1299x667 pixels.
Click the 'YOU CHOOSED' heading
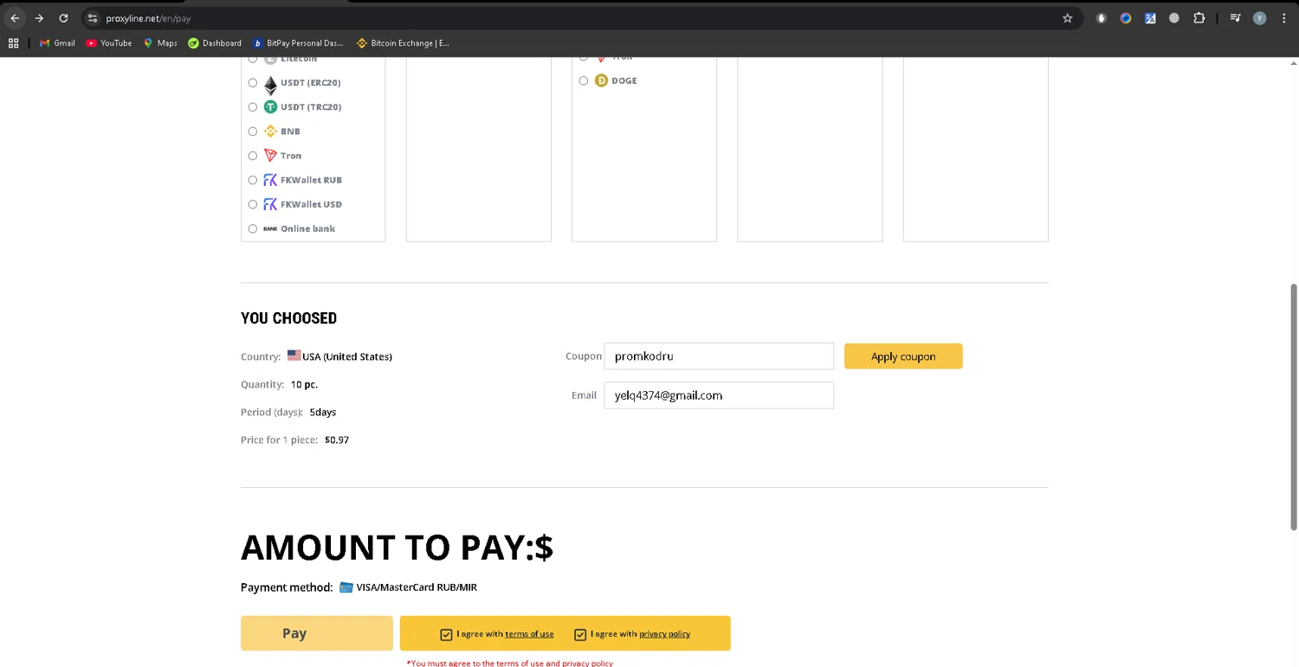pyautogui.click(x=288, y=318)
